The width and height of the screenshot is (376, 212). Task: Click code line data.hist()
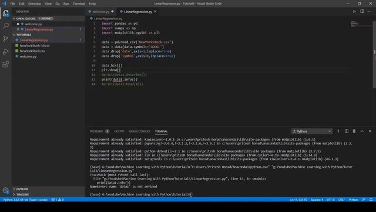112,65
